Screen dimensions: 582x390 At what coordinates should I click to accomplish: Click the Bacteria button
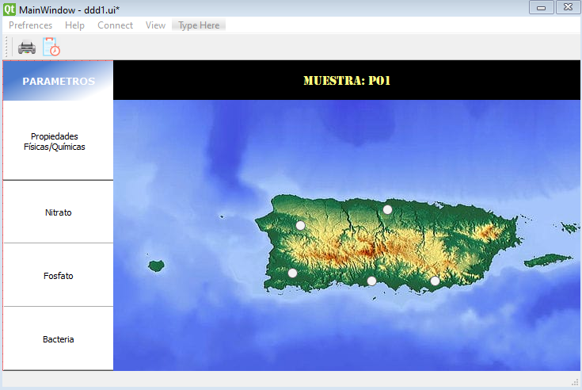point(58,338)
